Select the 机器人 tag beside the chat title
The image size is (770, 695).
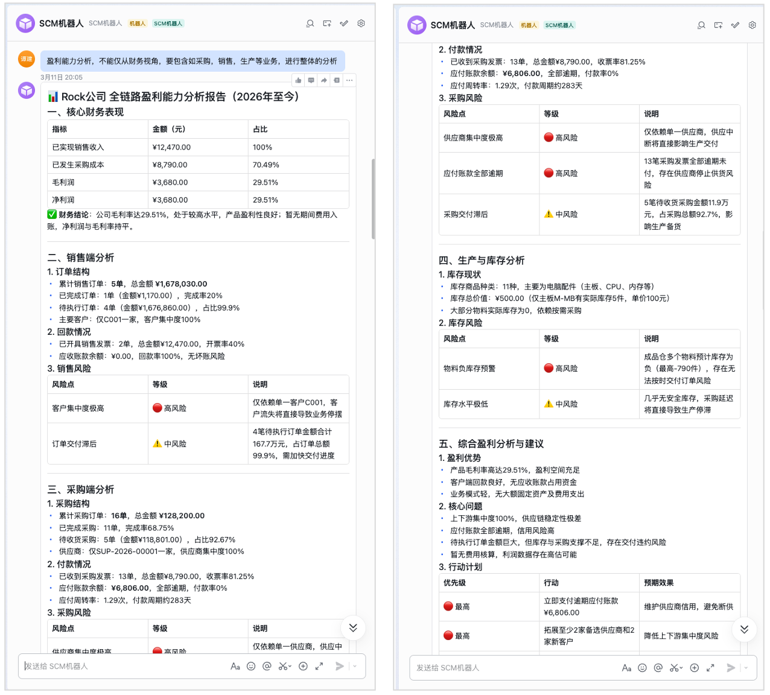[137, 24]
